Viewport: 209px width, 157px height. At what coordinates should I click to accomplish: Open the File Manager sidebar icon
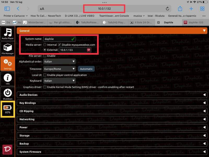pos(8,48)
